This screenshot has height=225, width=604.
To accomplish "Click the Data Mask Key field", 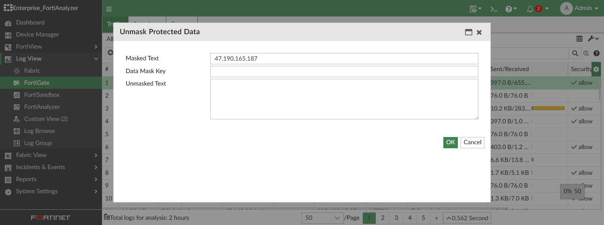I will pos(344,72).
